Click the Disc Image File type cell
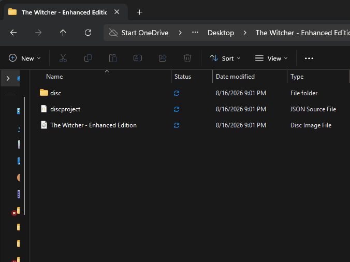The height and width of the screenshot is (262, 350). (311, 125)
